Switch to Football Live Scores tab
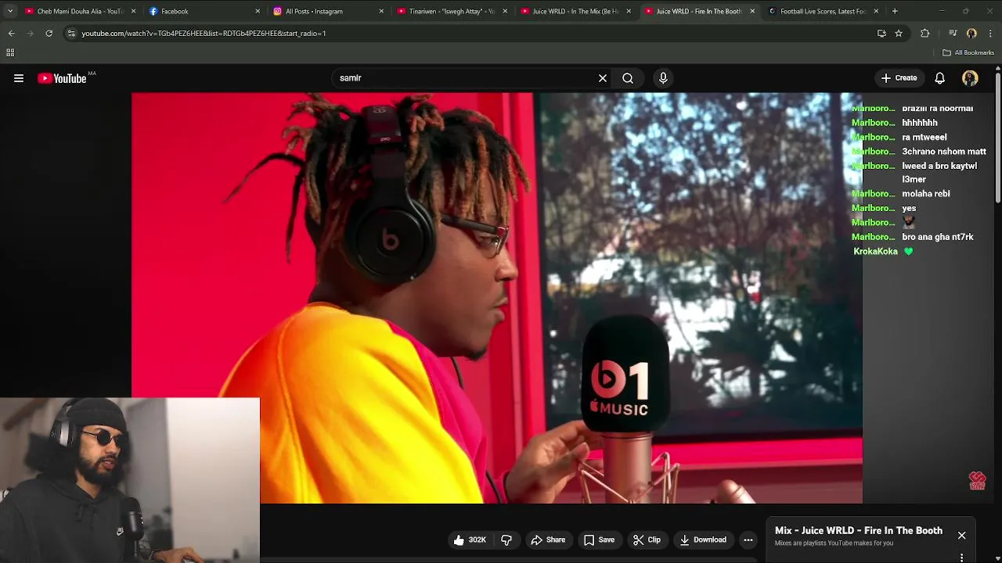The image size is (1002, 563). pos(822,11)
